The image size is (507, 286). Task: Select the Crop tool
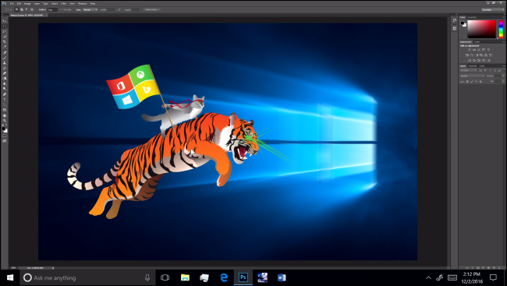(5, 41)
